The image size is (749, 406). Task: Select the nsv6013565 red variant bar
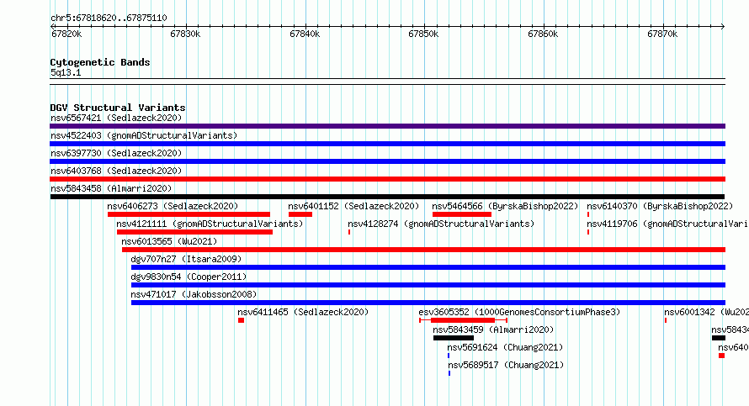(x=423, y=250)
